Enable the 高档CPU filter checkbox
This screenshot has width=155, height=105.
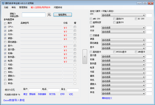tap(114, 19)
